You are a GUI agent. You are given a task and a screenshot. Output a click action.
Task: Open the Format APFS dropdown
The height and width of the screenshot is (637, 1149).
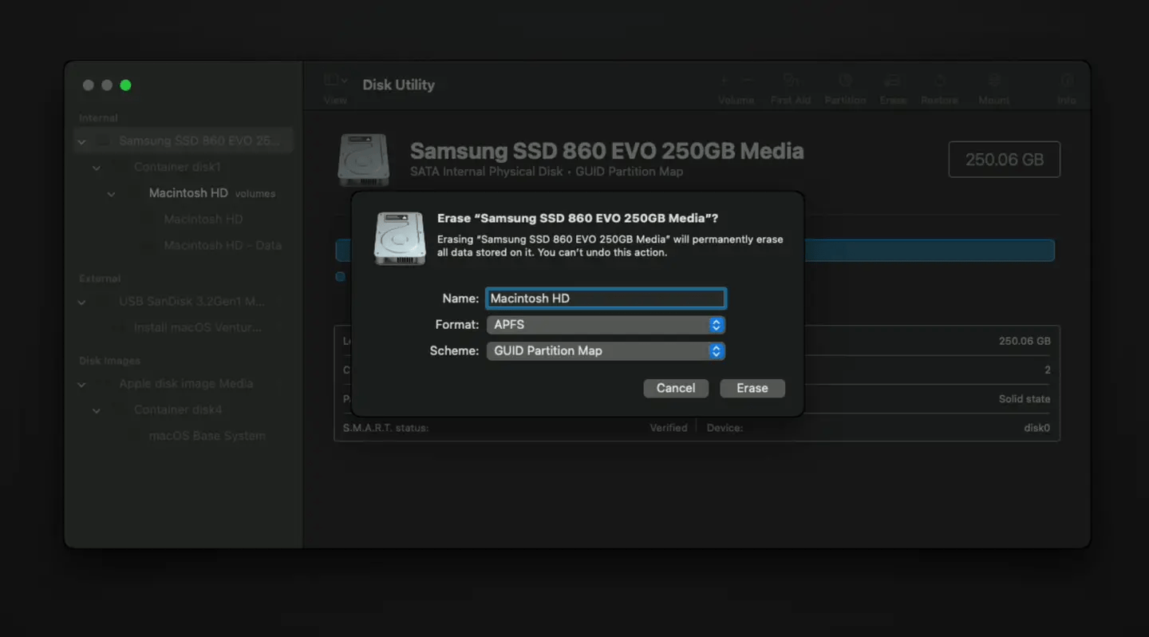(x=606, y=325)
